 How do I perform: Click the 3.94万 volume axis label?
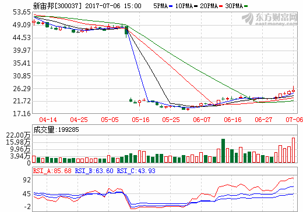(20, 156)
